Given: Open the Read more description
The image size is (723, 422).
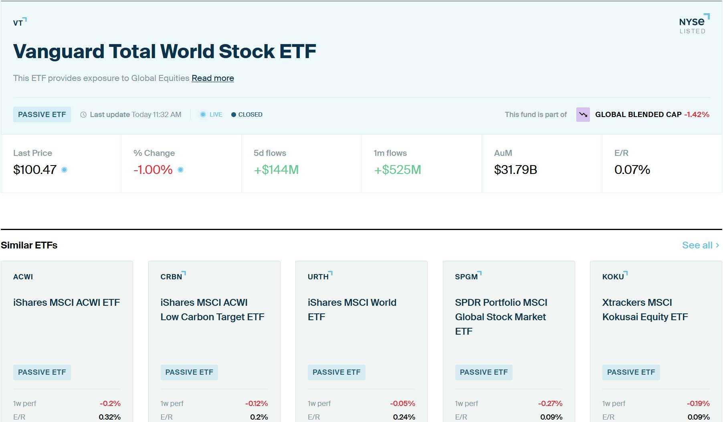Looking at the screenshot, I should (213, 78).
